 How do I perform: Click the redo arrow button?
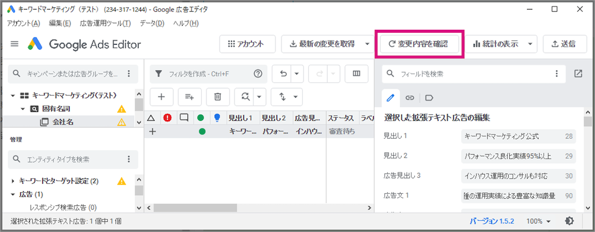[x=319, y=74]
